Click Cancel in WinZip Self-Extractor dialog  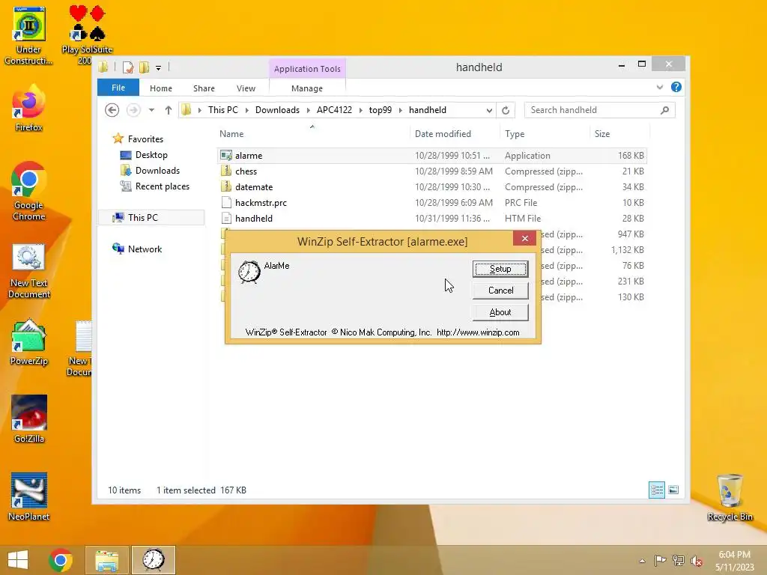click(x=500, y=290)
